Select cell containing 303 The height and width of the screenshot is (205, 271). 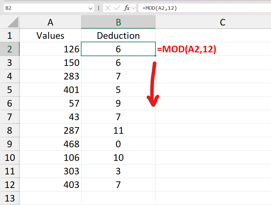pyautogui.click(x=50, y=171)
